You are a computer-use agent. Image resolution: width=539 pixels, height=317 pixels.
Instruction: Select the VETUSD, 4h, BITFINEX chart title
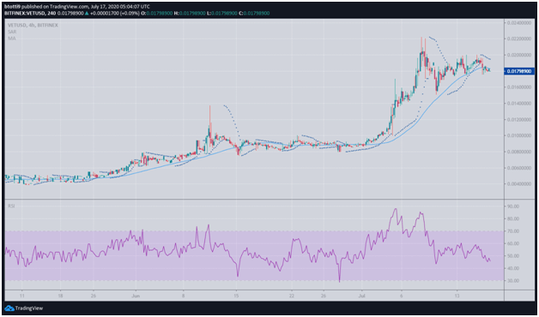(x=33, y=25)
